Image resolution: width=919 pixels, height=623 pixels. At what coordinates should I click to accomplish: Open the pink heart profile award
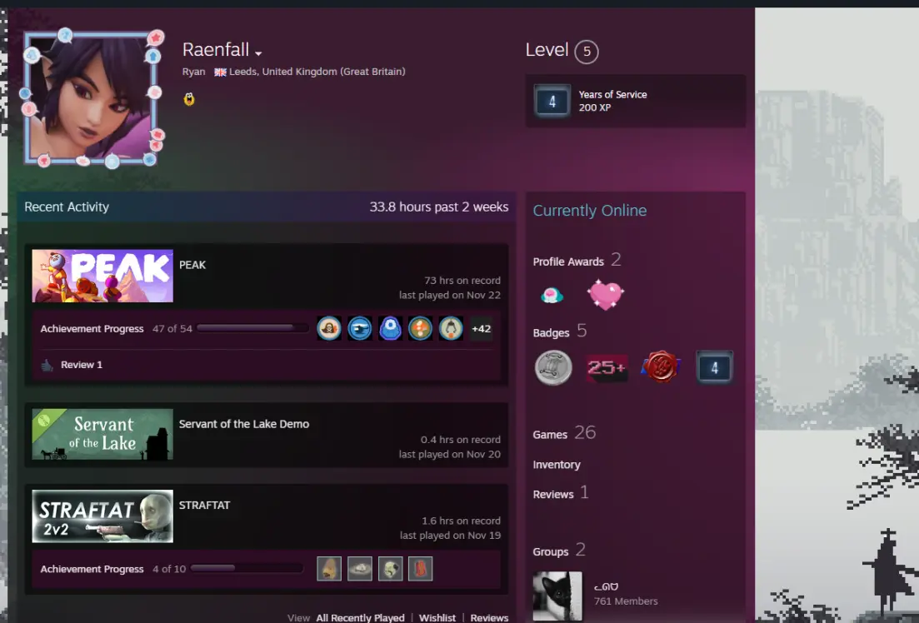point(605,295)
